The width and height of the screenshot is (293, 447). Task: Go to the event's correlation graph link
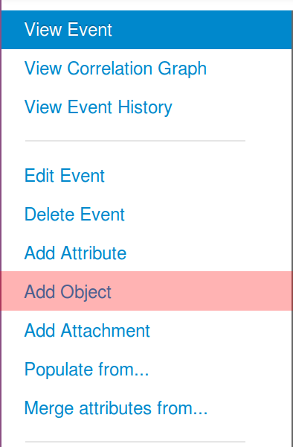pos(146,69)
